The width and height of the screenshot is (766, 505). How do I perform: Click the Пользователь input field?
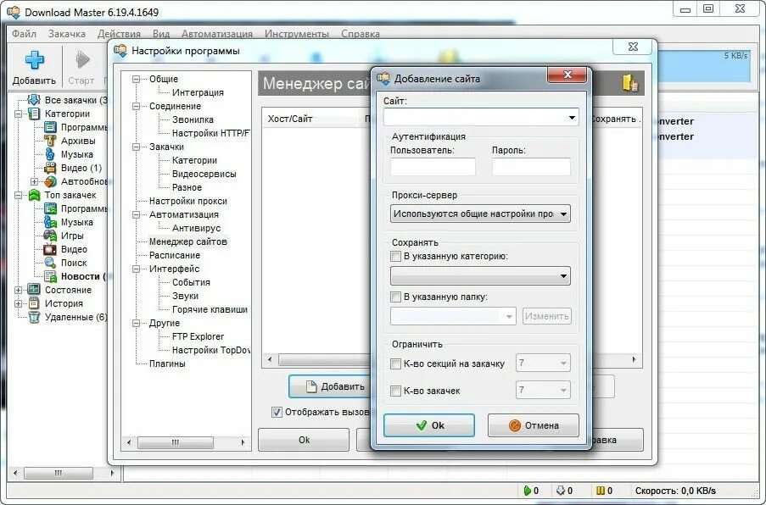(433, 166)
